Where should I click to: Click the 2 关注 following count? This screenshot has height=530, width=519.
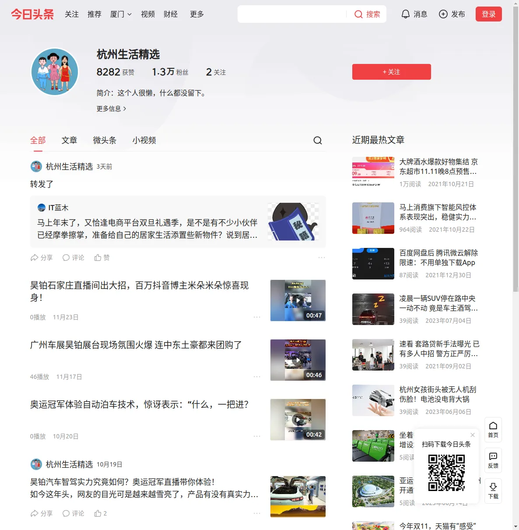point(216,72)
